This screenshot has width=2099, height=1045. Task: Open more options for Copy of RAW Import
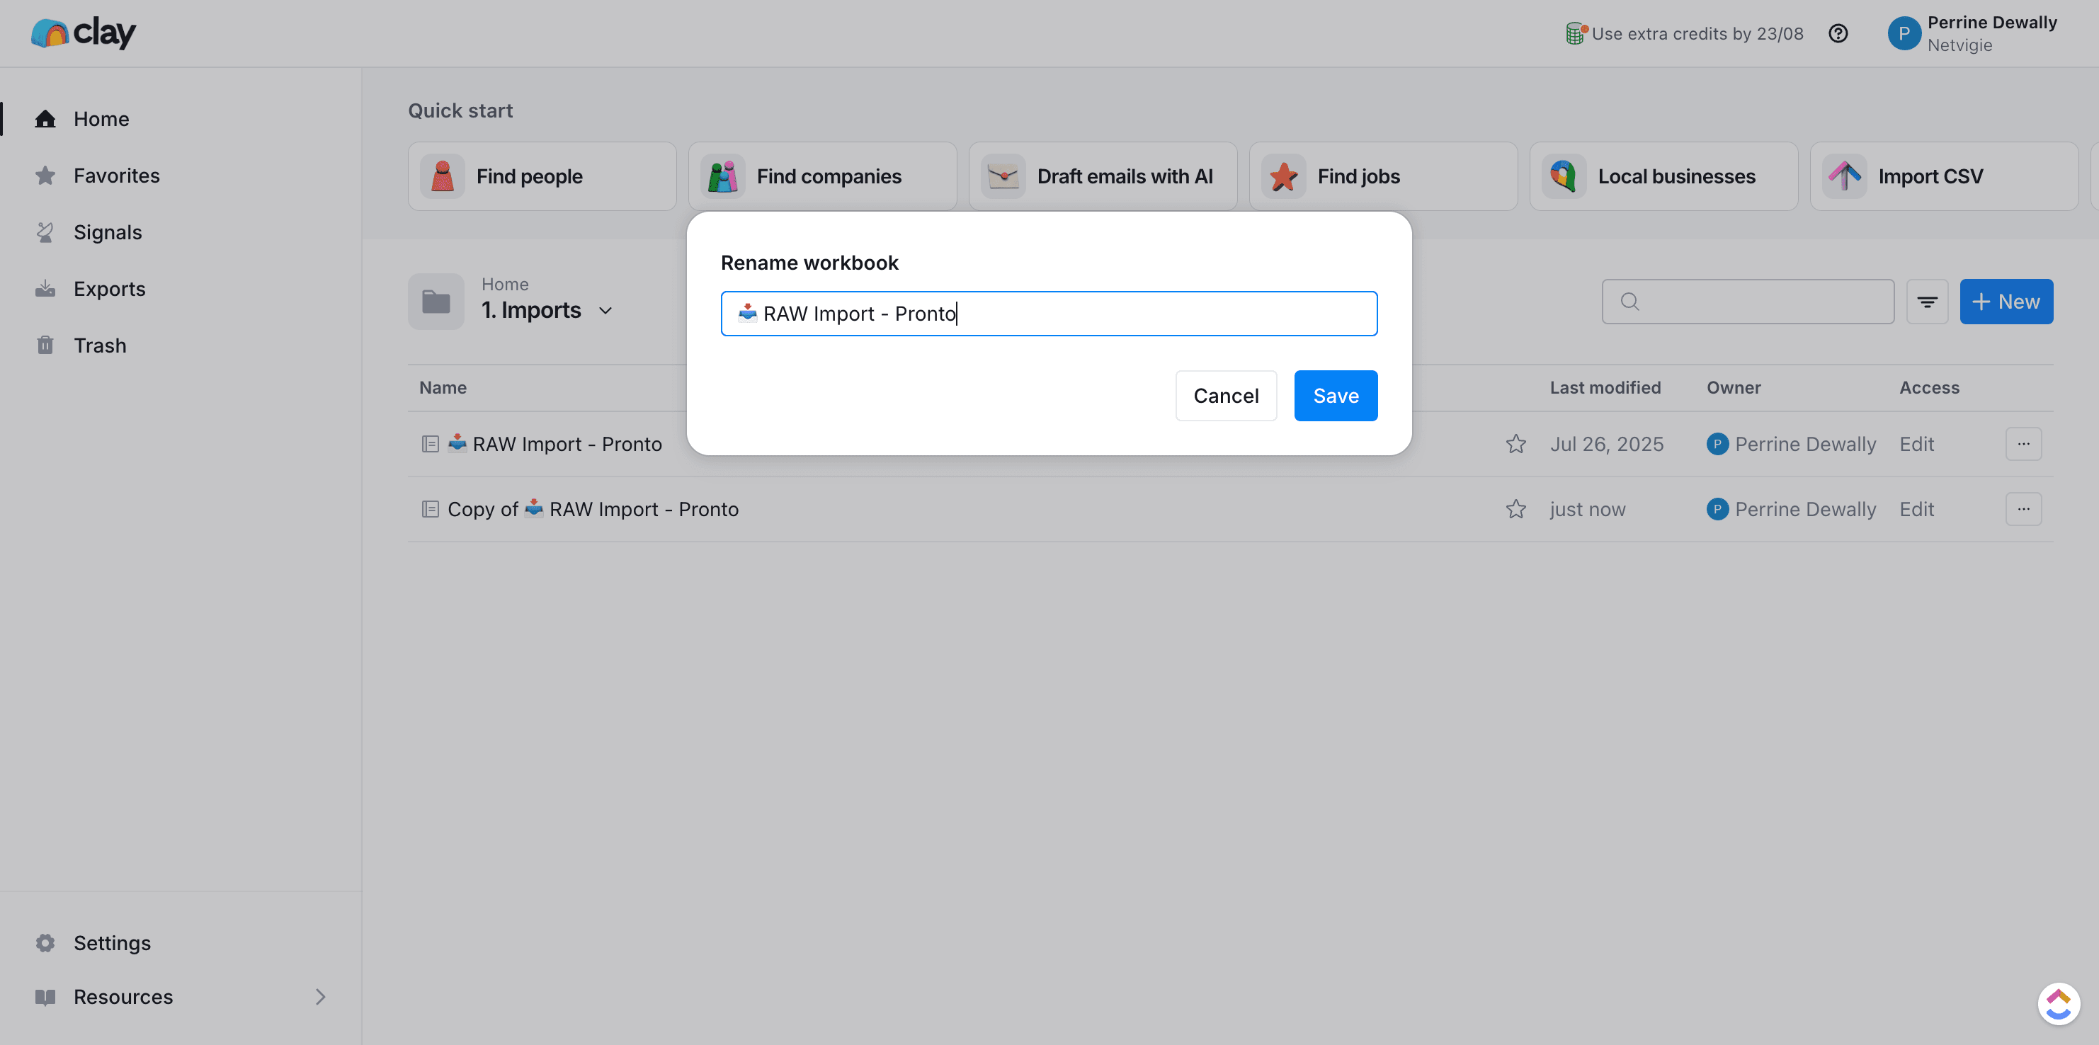(x=2023, y=509)
